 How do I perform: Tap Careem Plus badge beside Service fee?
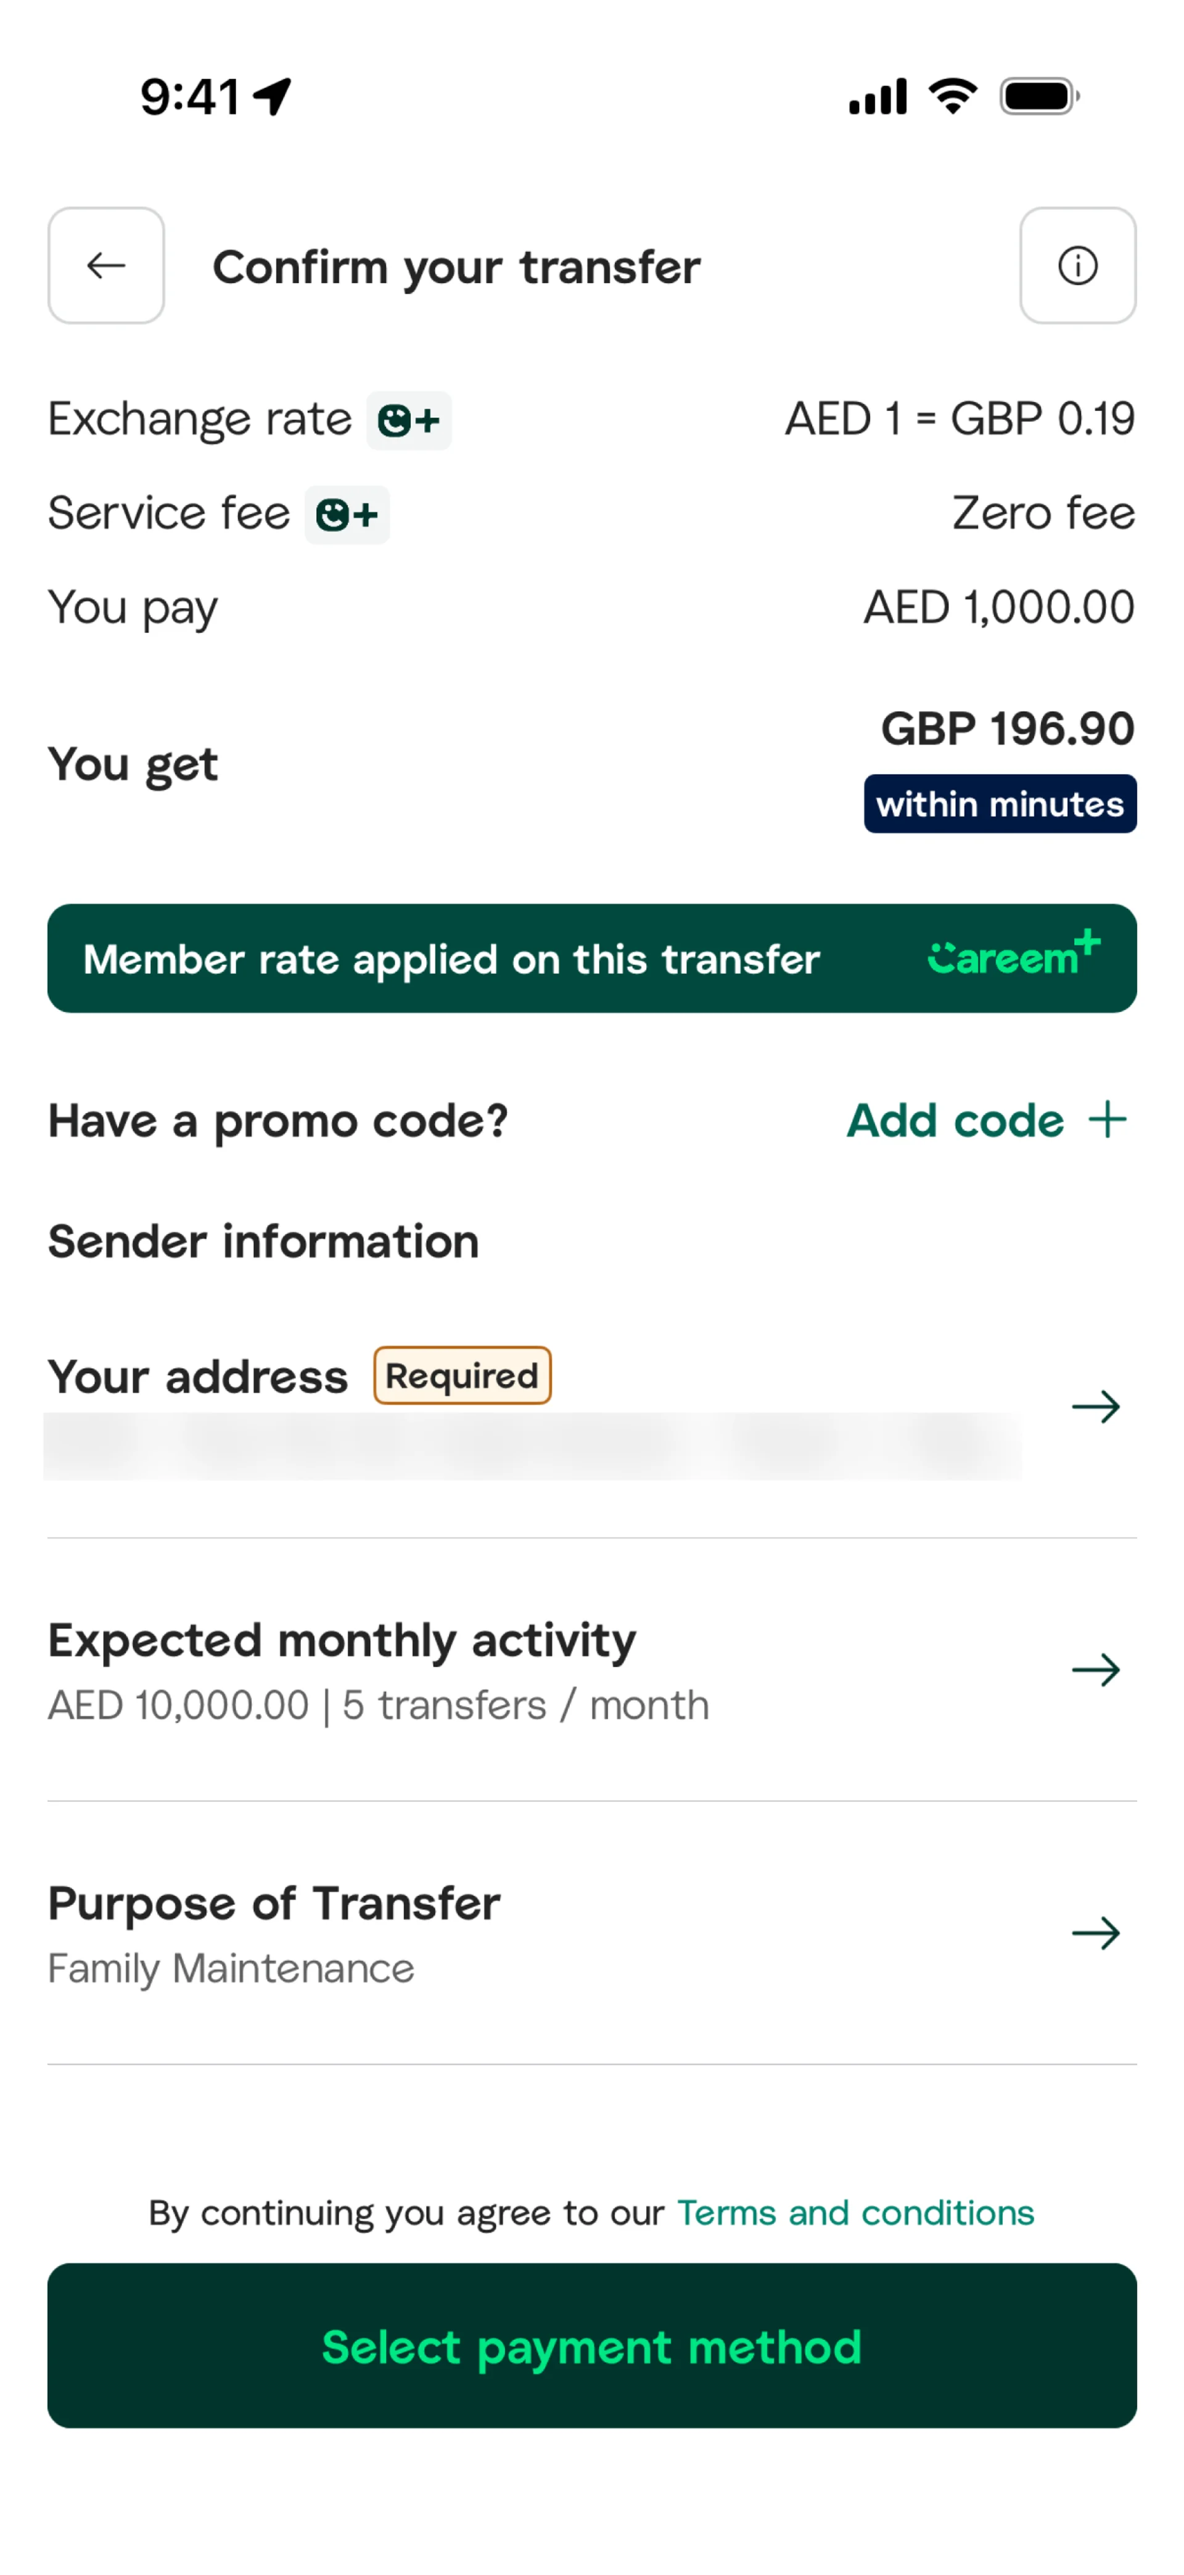tap(347, 515)
